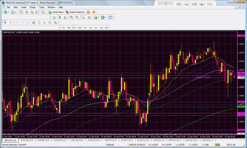
Task: Zoom in on the chart
Action: tap(72, 17)
